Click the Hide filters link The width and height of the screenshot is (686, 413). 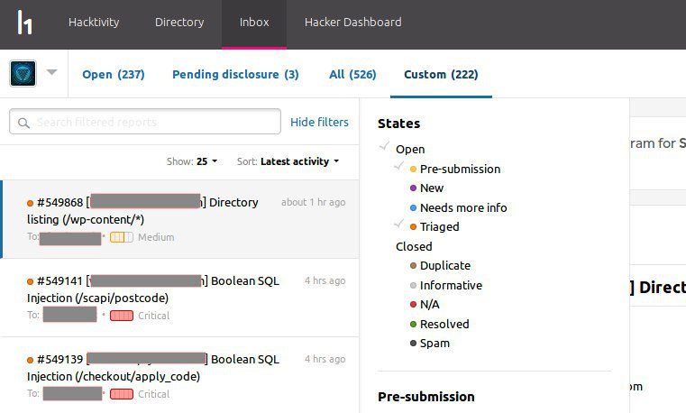(319, 122)
